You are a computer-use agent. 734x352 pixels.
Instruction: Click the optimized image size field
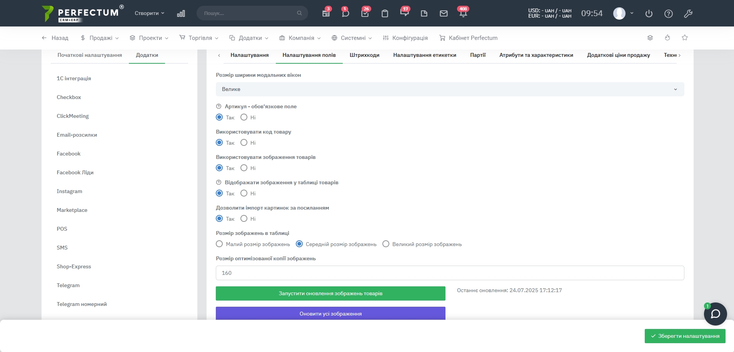coord(450,273)
